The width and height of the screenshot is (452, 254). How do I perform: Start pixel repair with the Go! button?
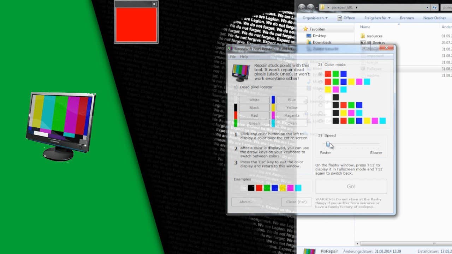351,186
